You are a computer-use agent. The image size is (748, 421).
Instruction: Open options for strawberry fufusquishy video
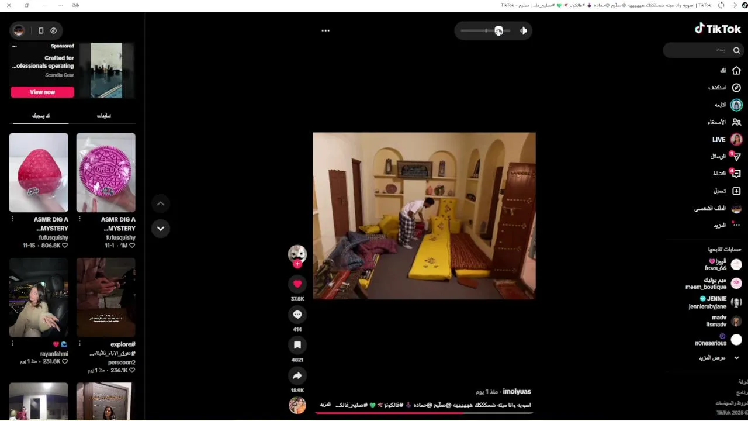(x=12, y=219)
